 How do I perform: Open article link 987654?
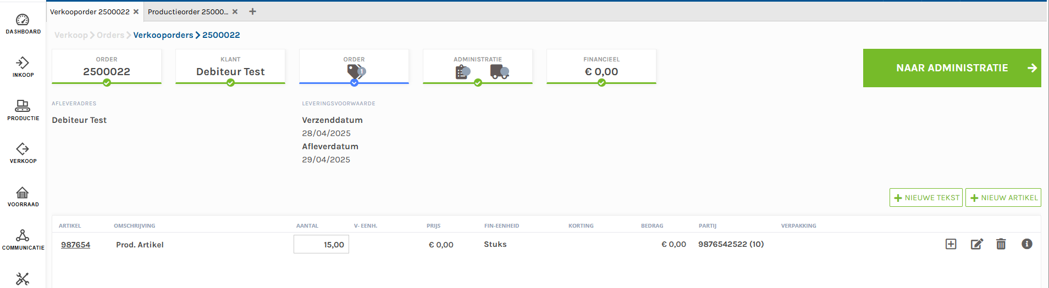click(x=75, y=245)
